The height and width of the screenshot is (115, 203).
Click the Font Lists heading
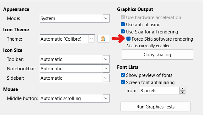coord(128,67)
